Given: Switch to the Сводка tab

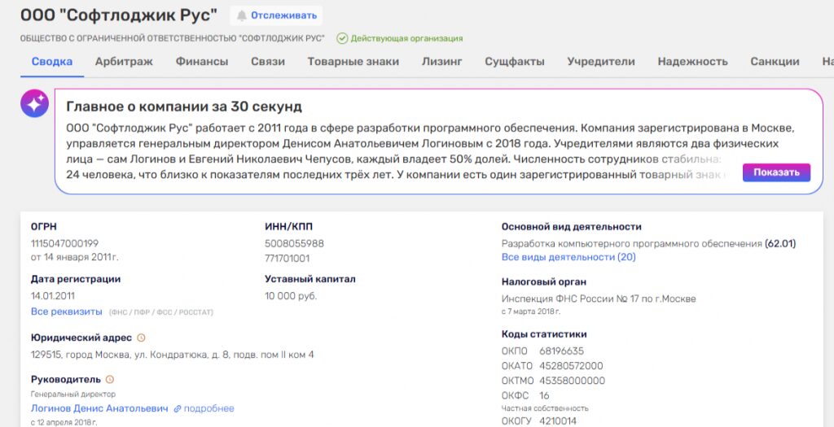Looking at the screenshot, I should tap(52, 62).
